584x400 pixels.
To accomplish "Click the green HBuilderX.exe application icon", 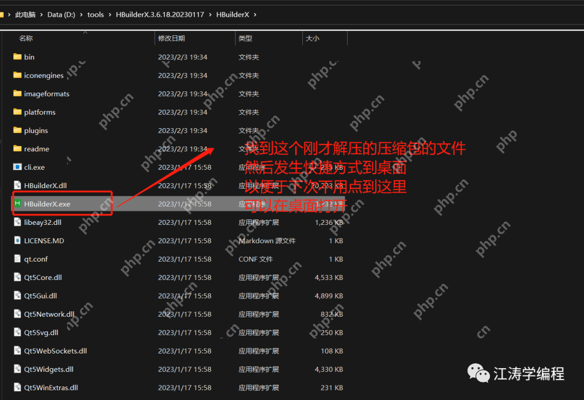I will pyautogui.click(x=17, y=204).
